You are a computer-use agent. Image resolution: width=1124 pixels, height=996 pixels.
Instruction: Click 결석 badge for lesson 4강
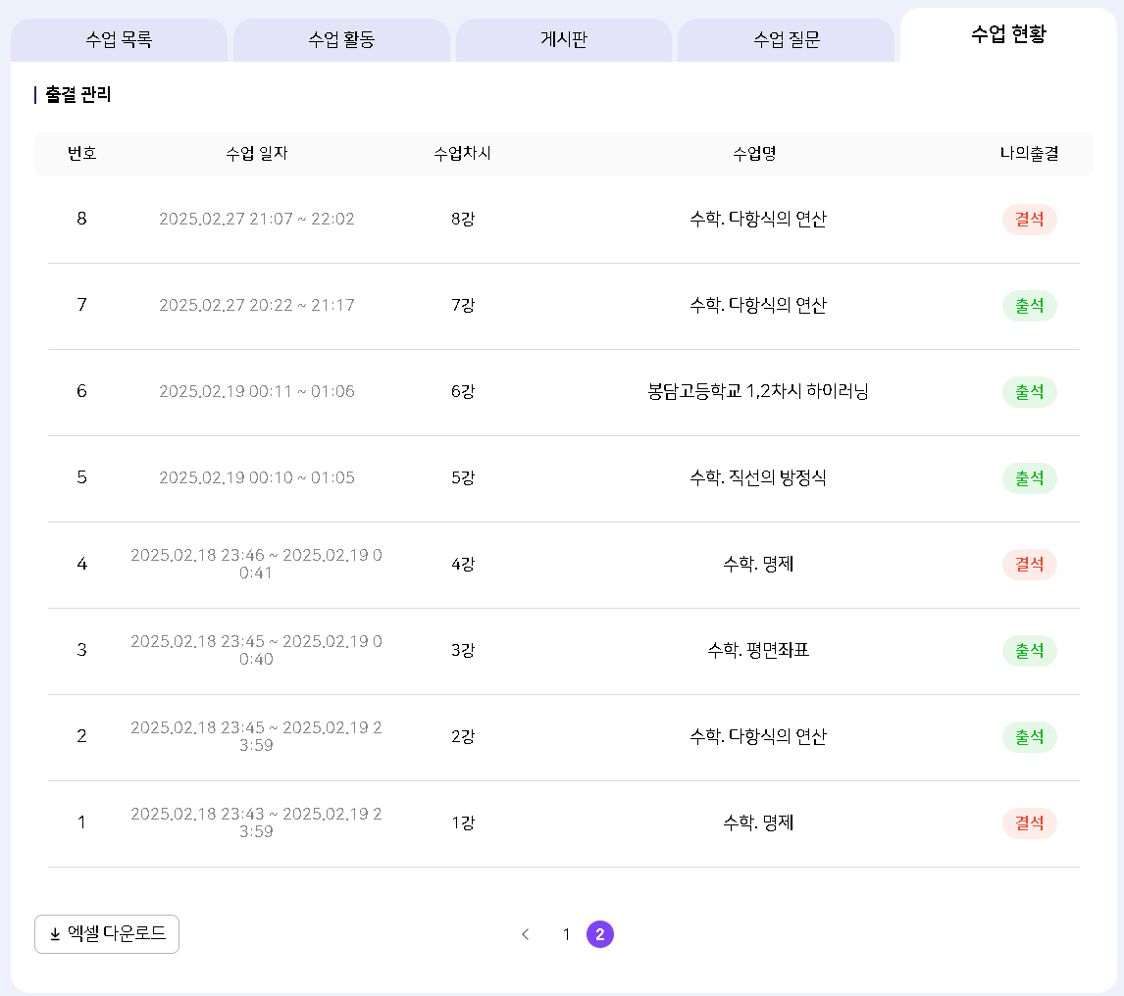pos(1029,565)
